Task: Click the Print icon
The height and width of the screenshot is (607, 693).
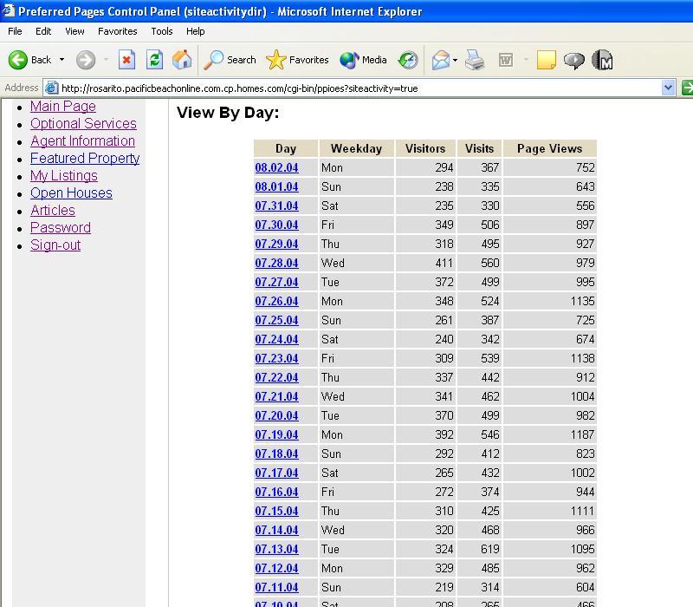Action: (475, 60)
